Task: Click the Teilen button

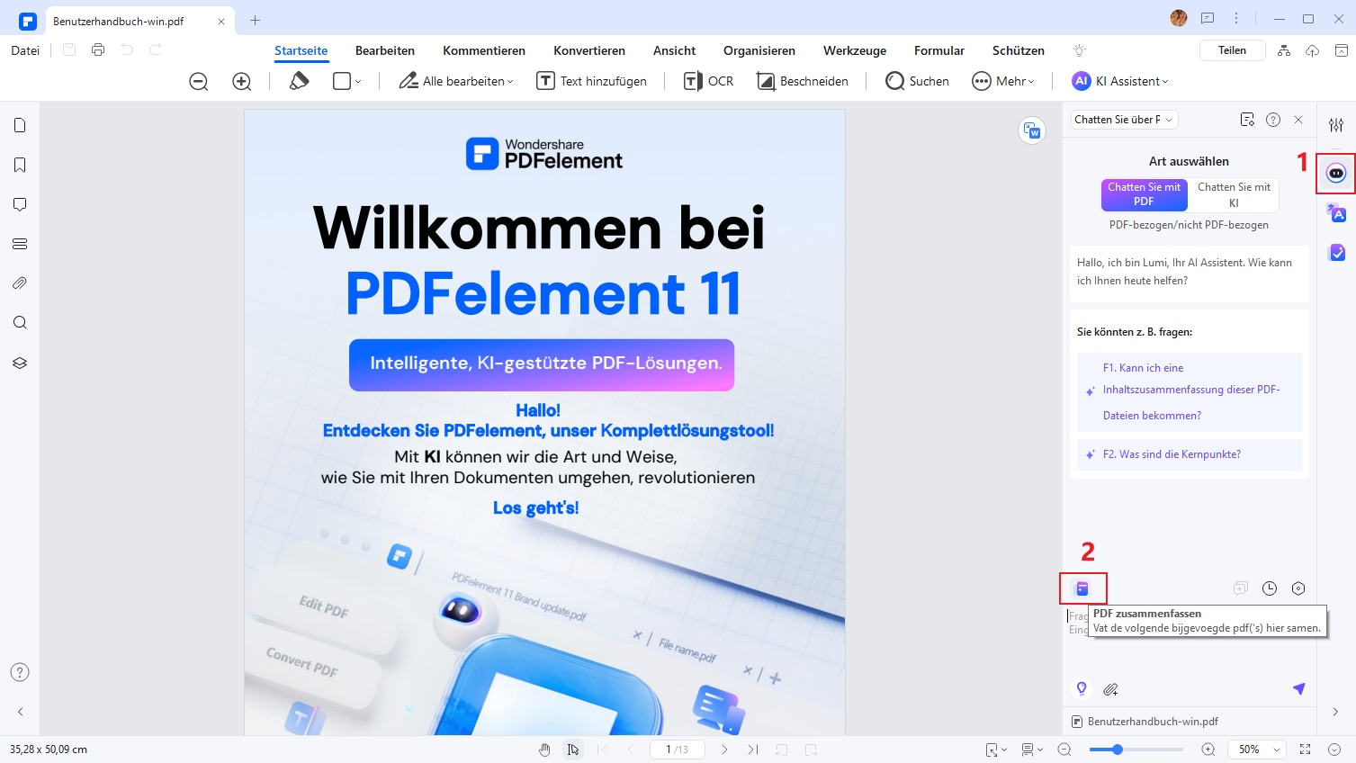Action: [1233, 50]
